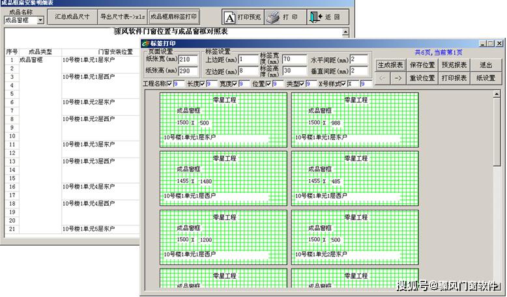Click font size field next to 宽度
Screen dimensions: 507x297
click(x=244, y=84)
